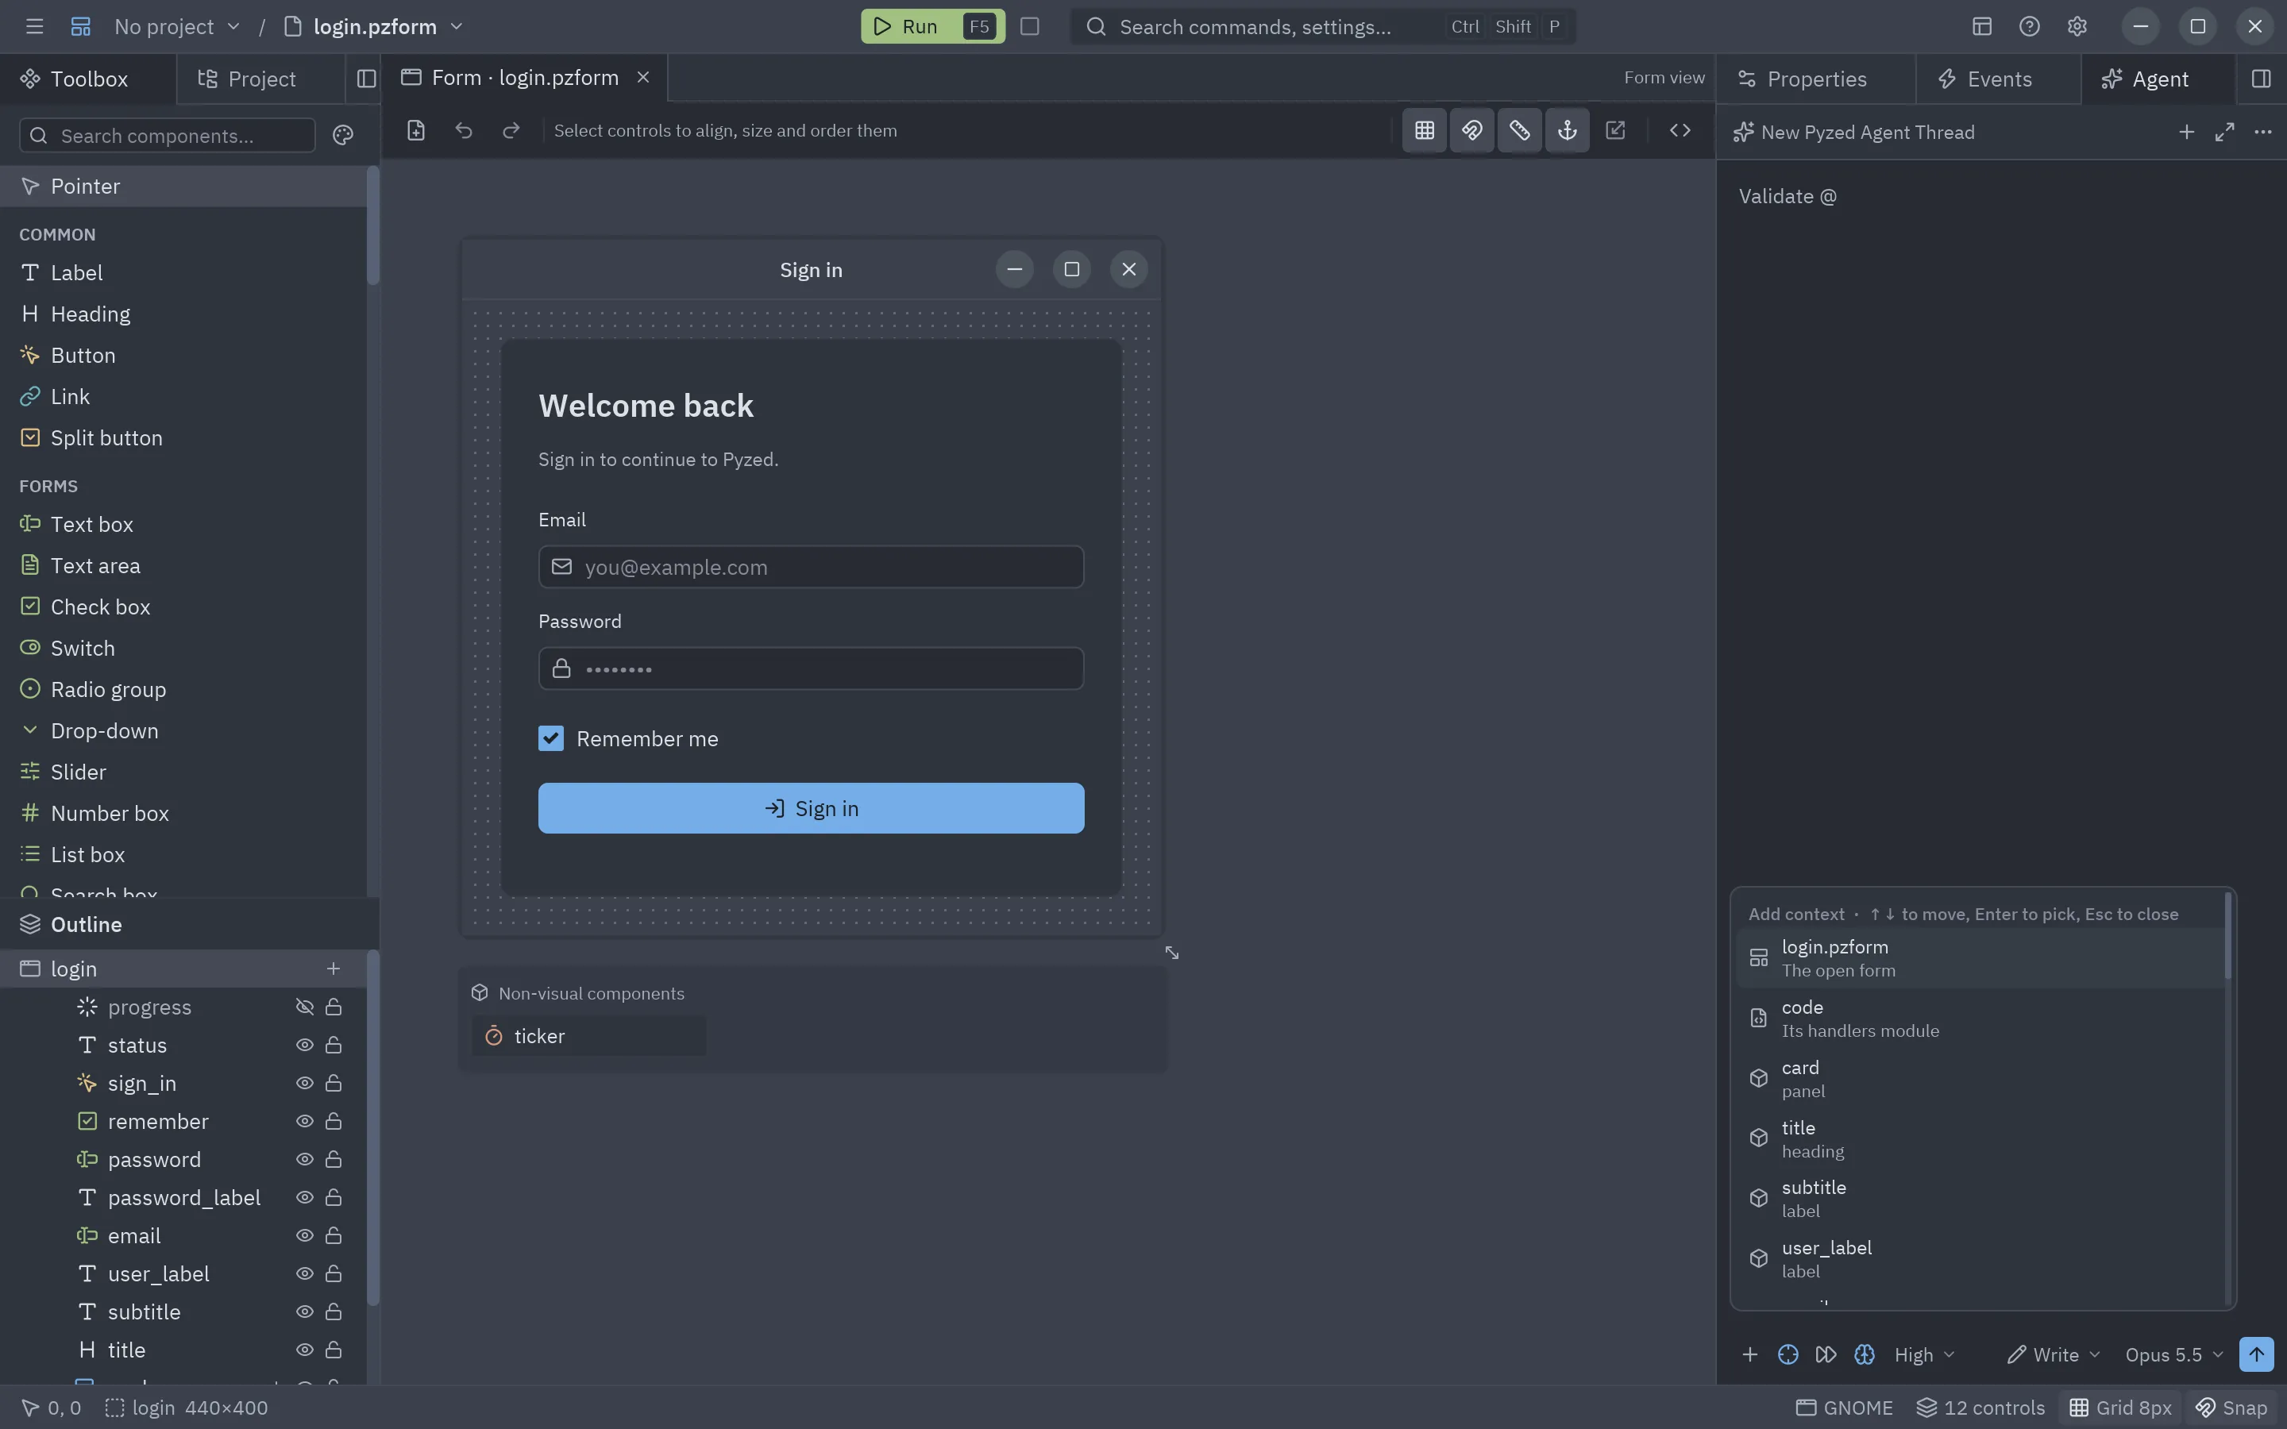The height and width of the screenshot is (1429, 2287).
Task: Click the Email input field on form
Action: (x=811, y=567)
